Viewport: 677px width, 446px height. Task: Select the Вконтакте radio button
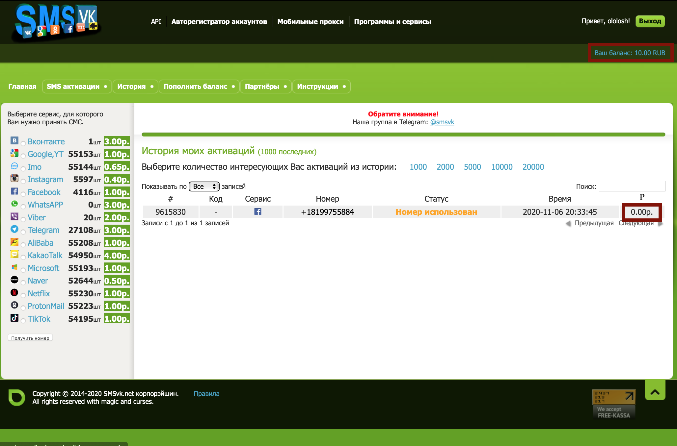23,143
